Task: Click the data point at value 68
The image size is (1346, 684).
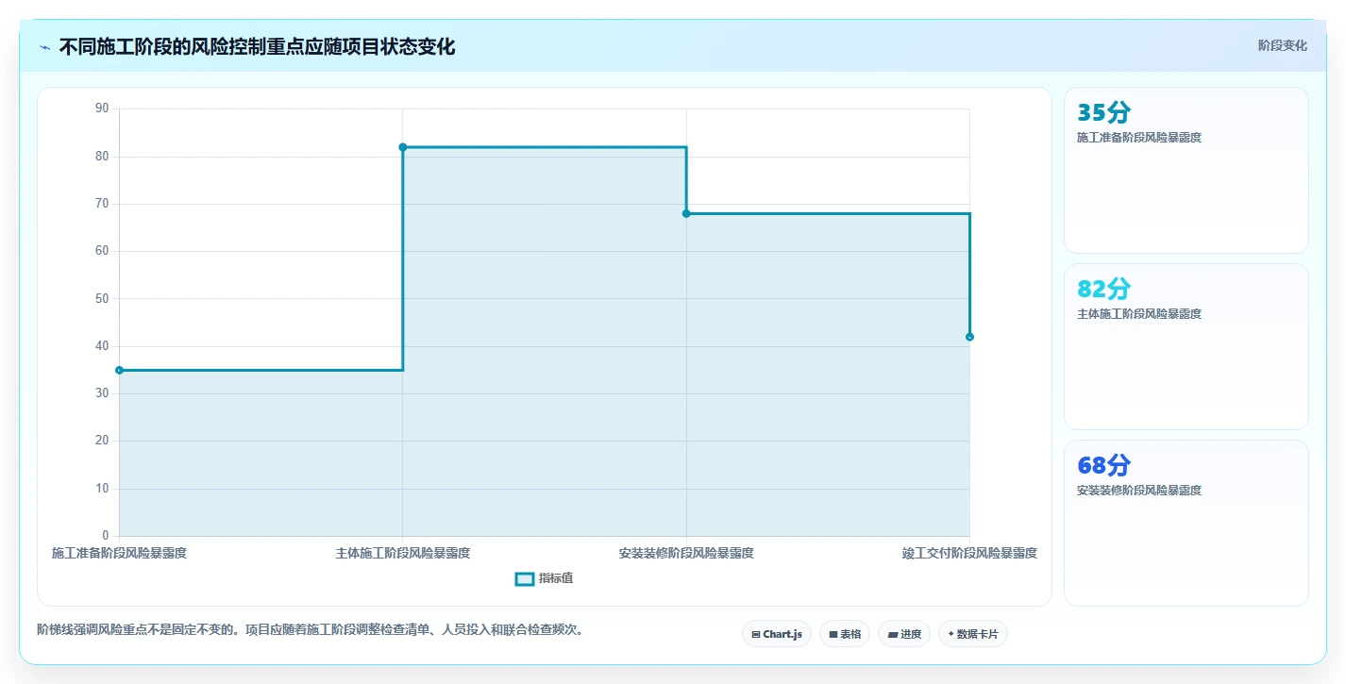Action: point(686,213)
